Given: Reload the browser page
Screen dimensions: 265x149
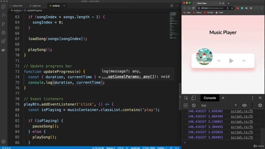Looking at the screenshot, I should coord(193,8).
